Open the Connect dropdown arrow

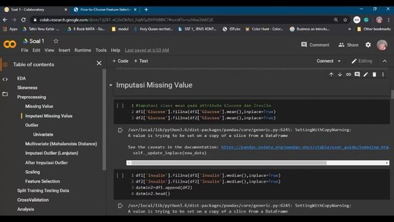(x=339, y=61)
